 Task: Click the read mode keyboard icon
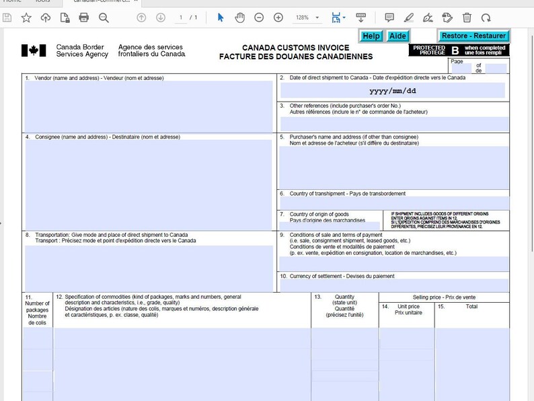click(360, 17)
